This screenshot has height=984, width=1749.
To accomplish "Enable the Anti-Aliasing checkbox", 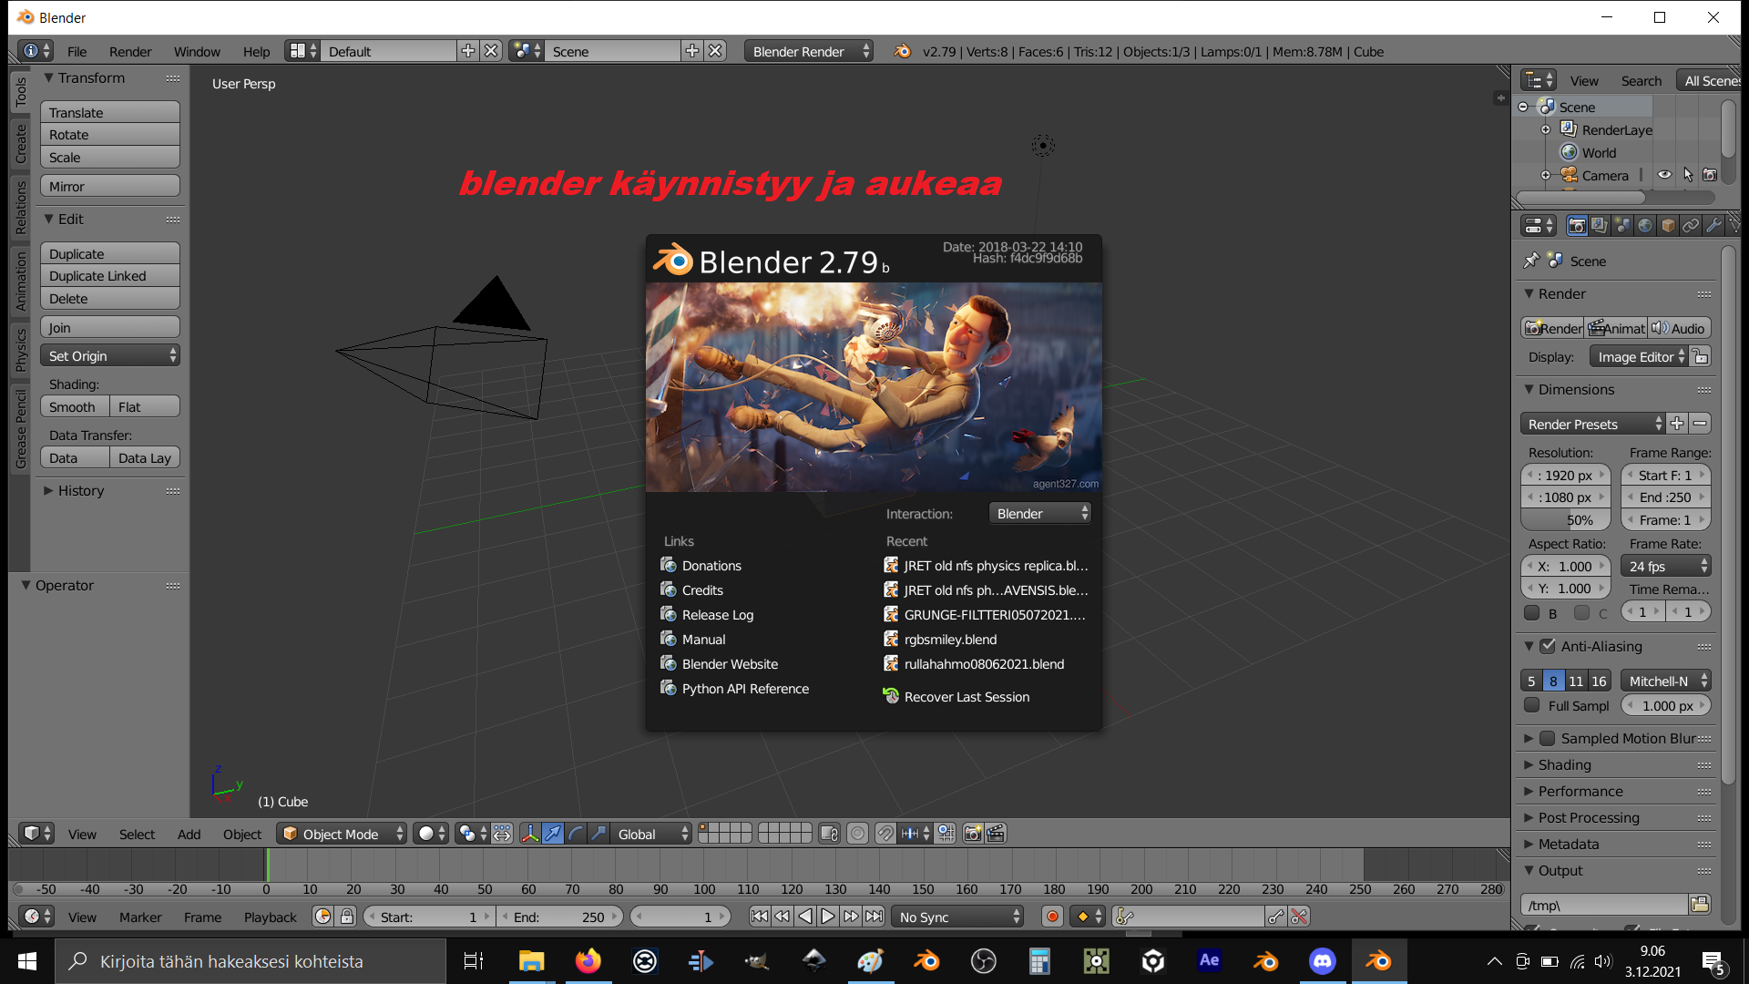I will point(1548,646).
